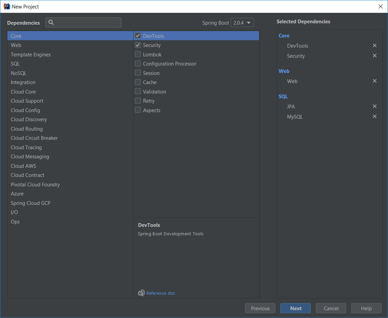Open the Cloud Routing category

(70, 129)
